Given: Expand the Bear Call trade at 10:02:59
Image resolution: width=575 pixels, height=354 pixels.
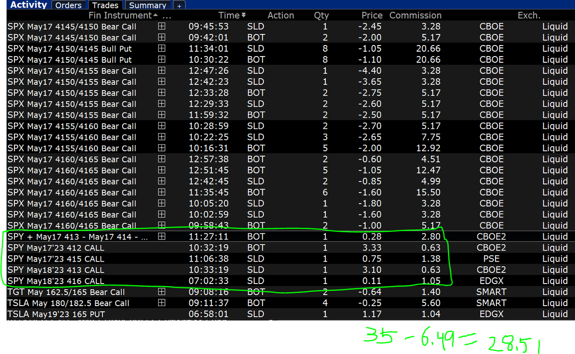Looking at the screenshot, I should tap(161, 215).
